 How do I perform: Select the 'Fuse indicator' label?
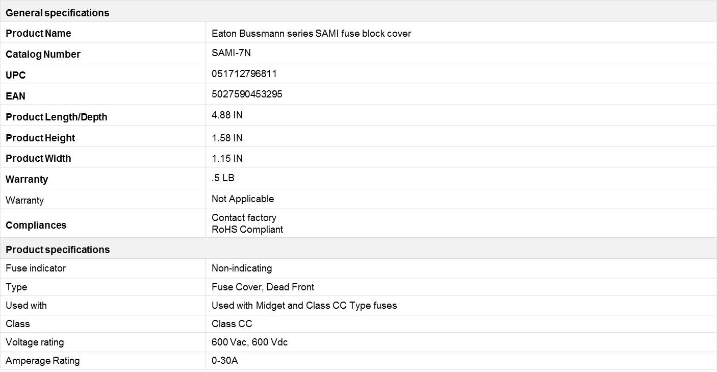(x=36, y=268)
